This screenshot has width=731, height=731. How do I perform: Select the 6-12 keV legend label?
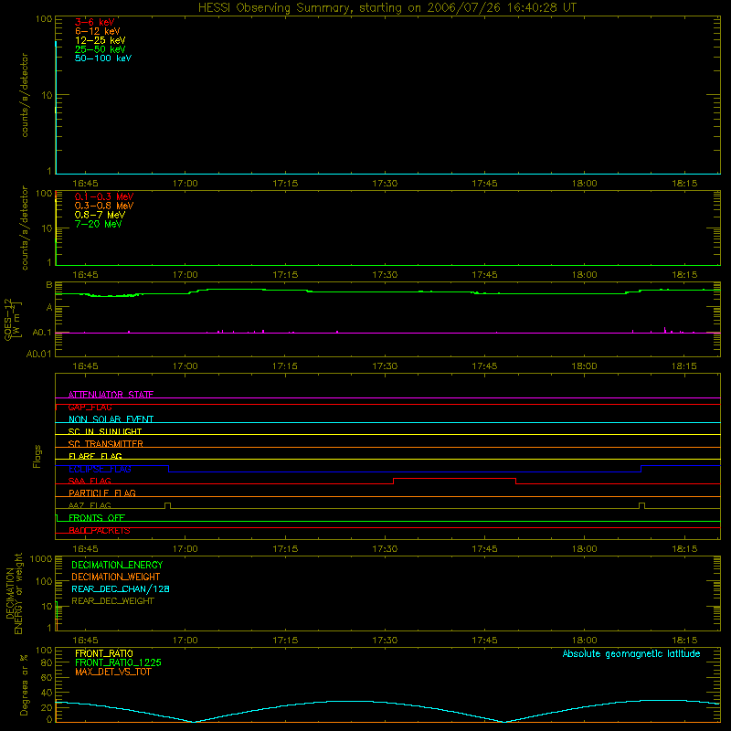[98, 31]
